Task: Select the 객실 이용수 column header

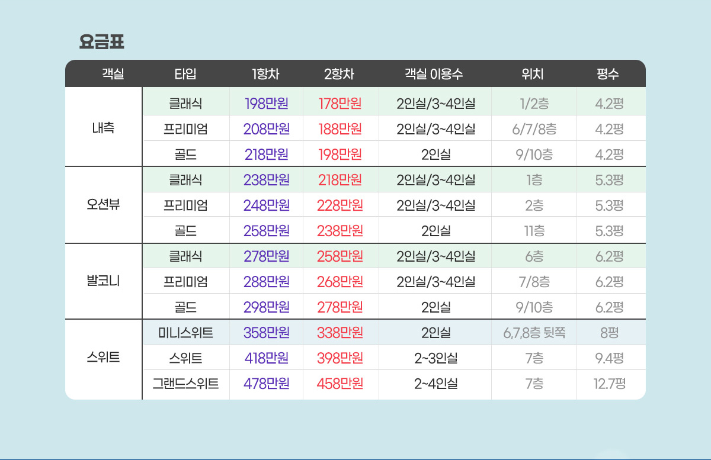Action: point(434,74)
